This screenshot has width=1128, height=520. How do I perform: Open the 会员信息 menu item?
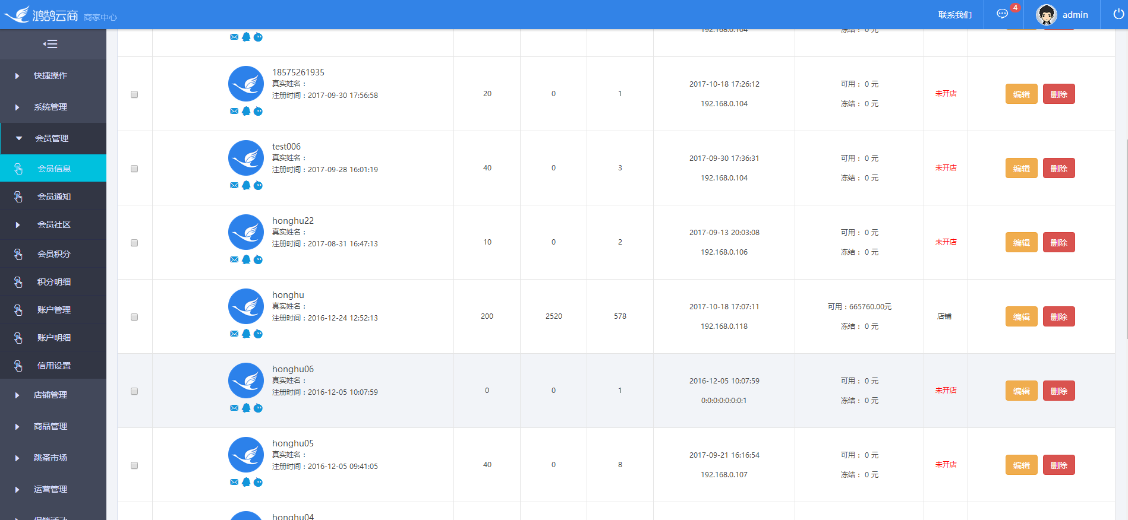tap(53, 168)
